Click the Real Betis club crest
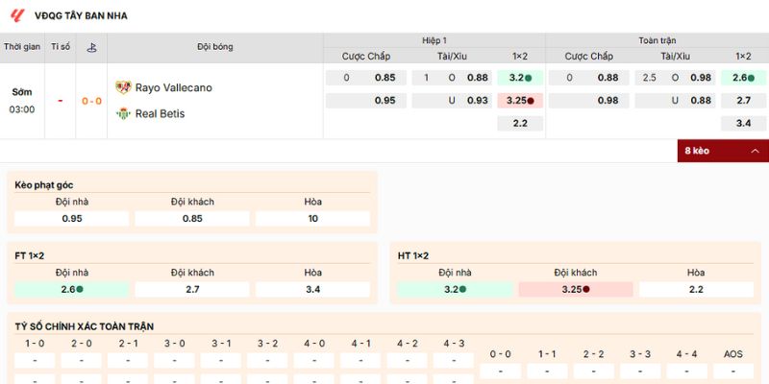The width and height of the screenshot is (769, 384). 123,113
